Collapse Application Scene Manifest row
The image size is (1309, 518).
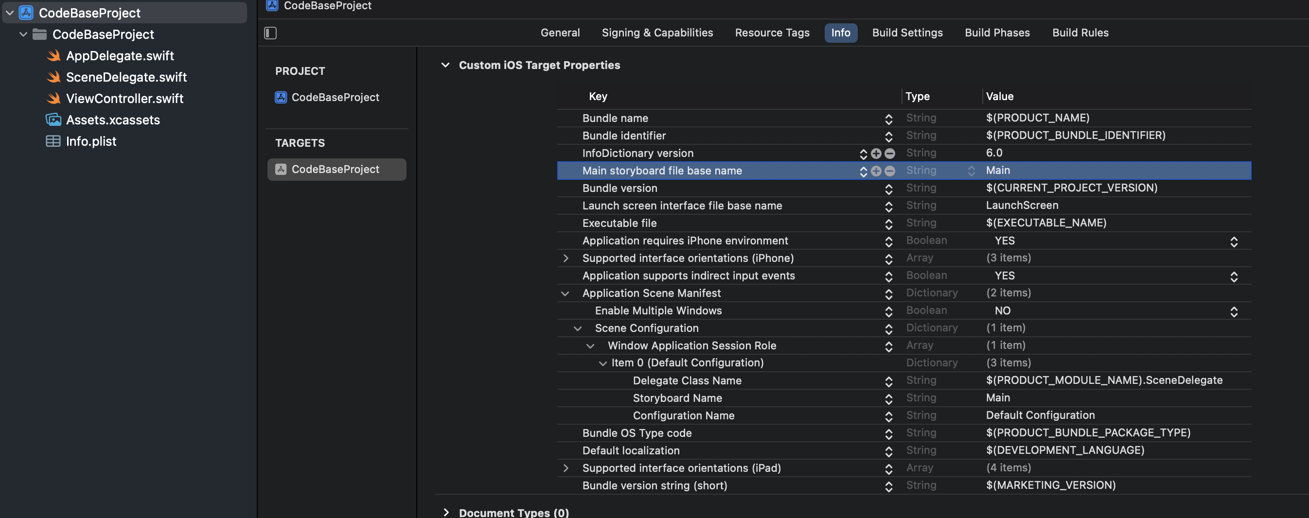(x=565, y=294)
